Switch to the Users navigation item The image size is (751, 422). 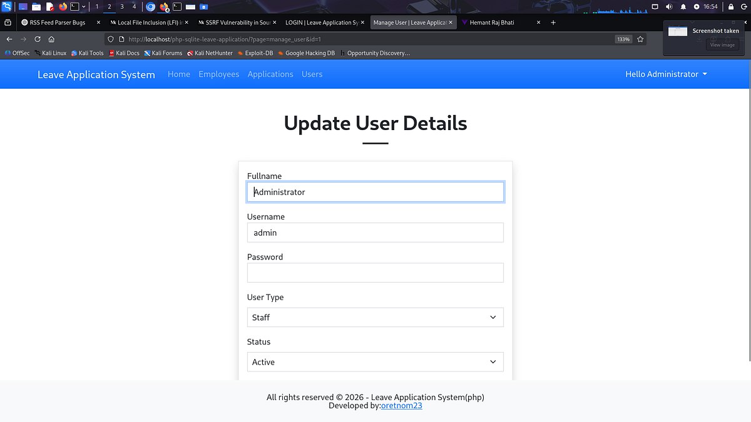(x=312, y=74)
